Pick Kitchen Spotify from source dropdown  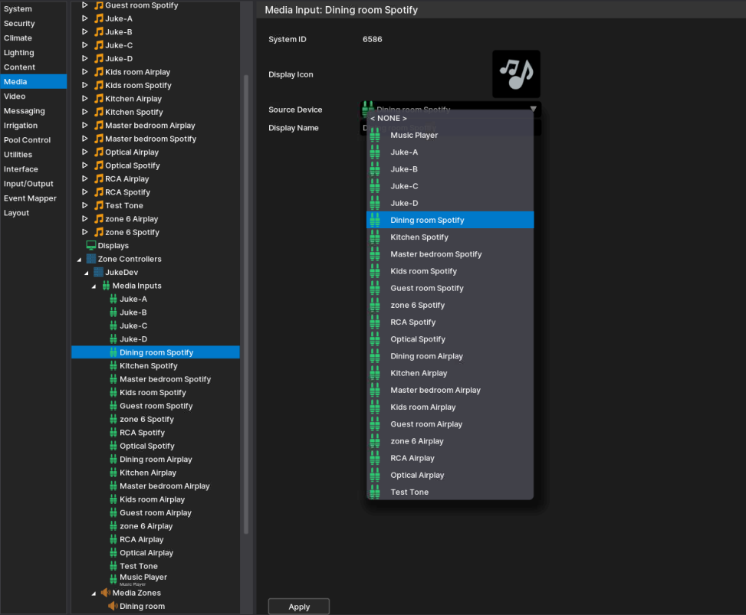click(450, 237)
